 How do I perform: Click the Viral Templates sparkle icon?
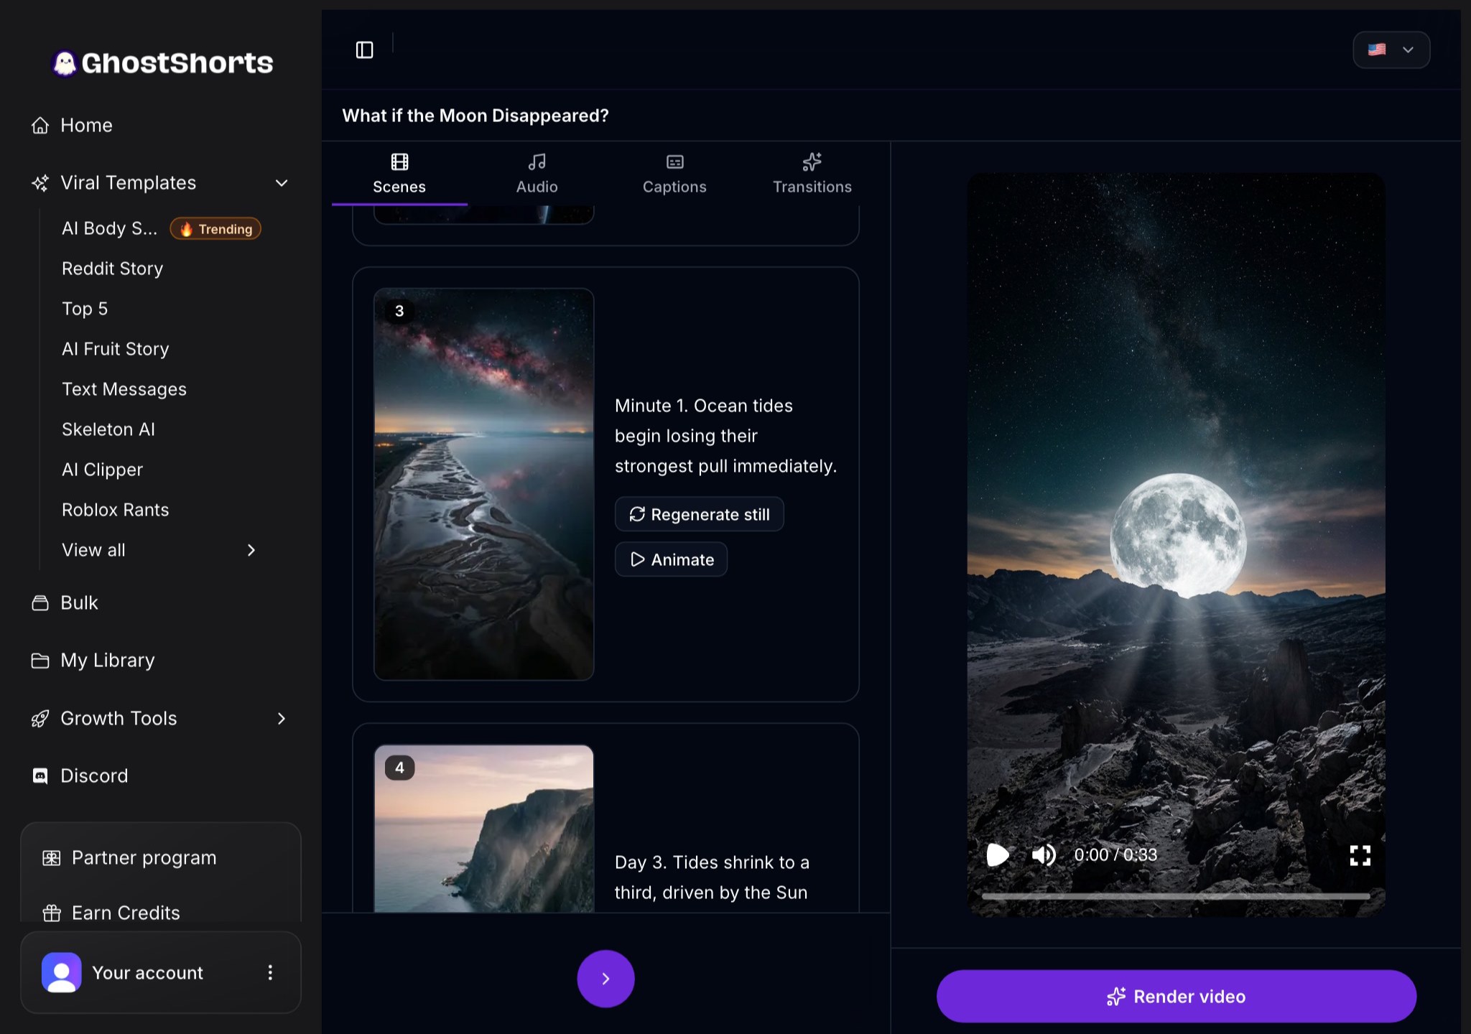tap(40, 183)
